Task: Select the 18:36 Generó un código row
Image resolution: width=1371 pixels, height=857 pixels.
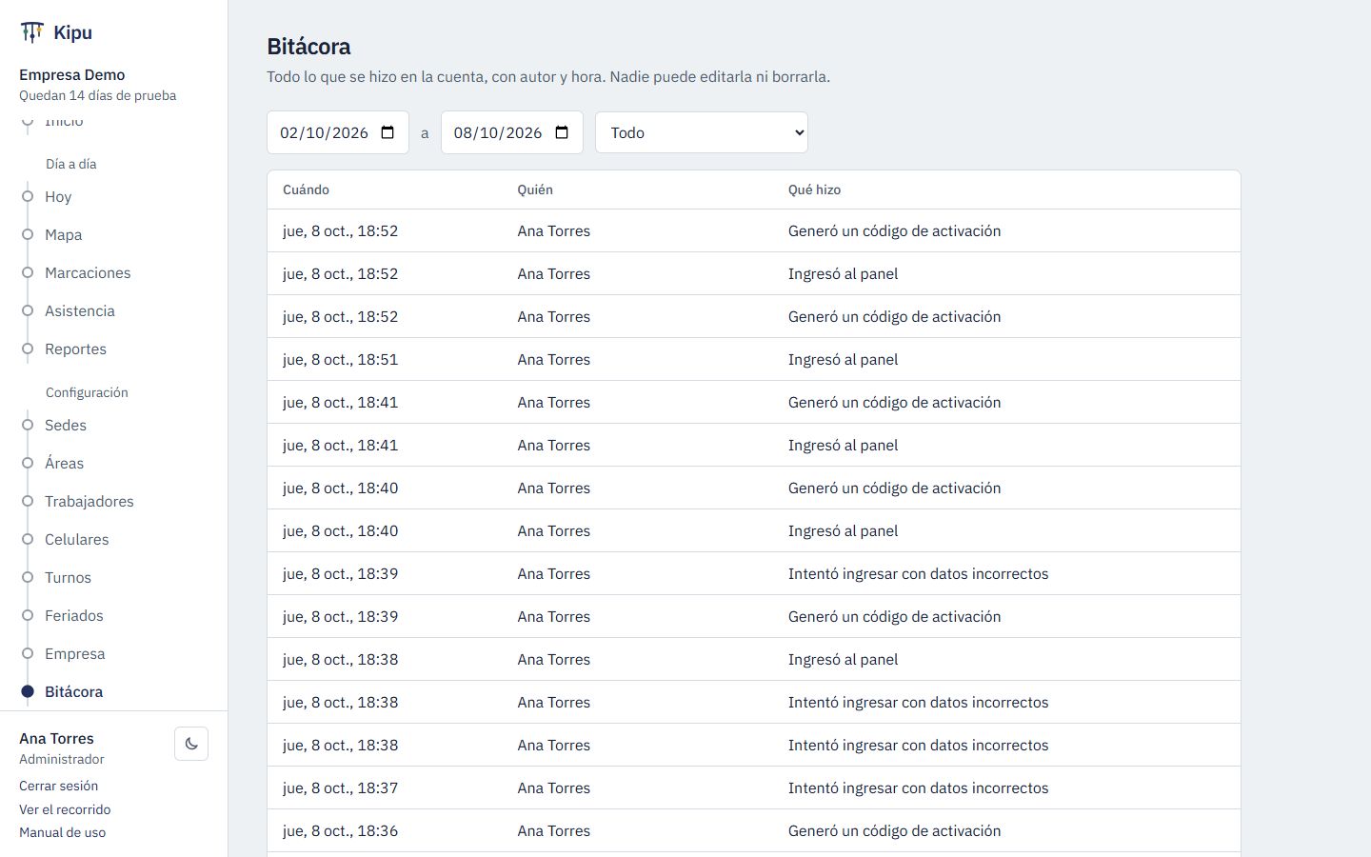Action: click(754, 830)
